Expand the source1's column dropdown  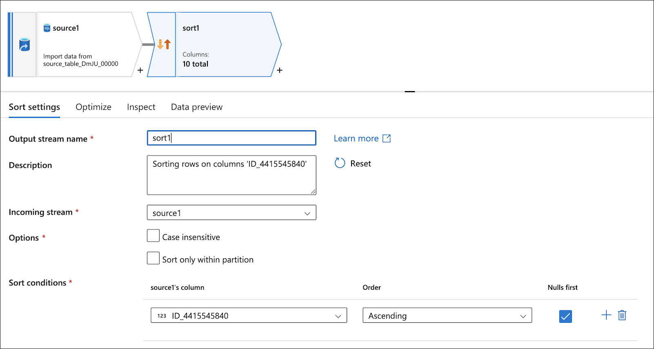click(x=249, y=316)
